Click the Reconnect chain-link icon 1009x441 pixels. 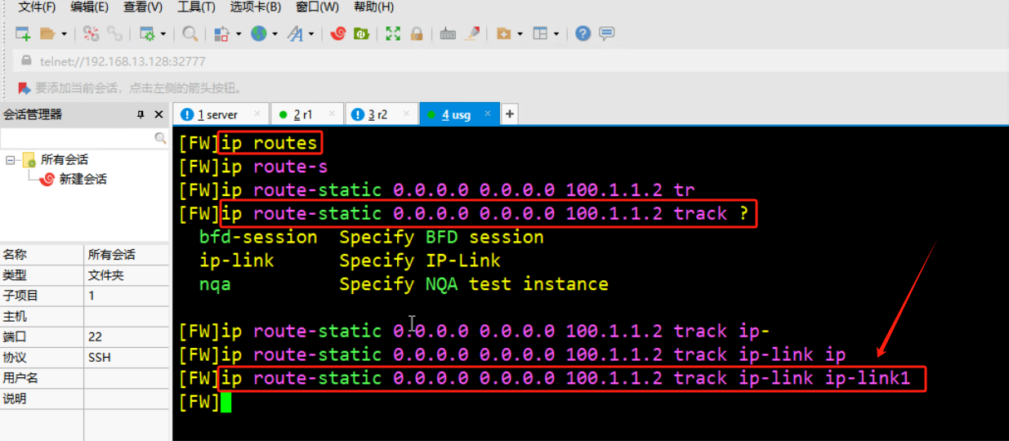tap(114, 33)
